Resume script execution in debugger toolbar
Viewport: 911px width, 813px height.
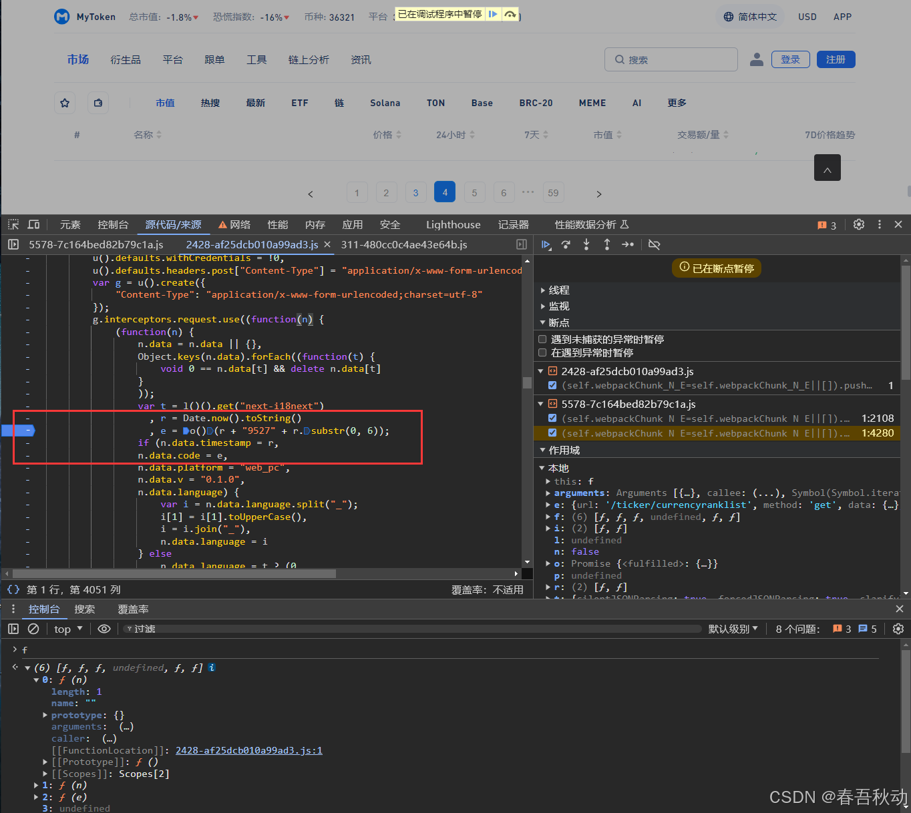point(546,245)
